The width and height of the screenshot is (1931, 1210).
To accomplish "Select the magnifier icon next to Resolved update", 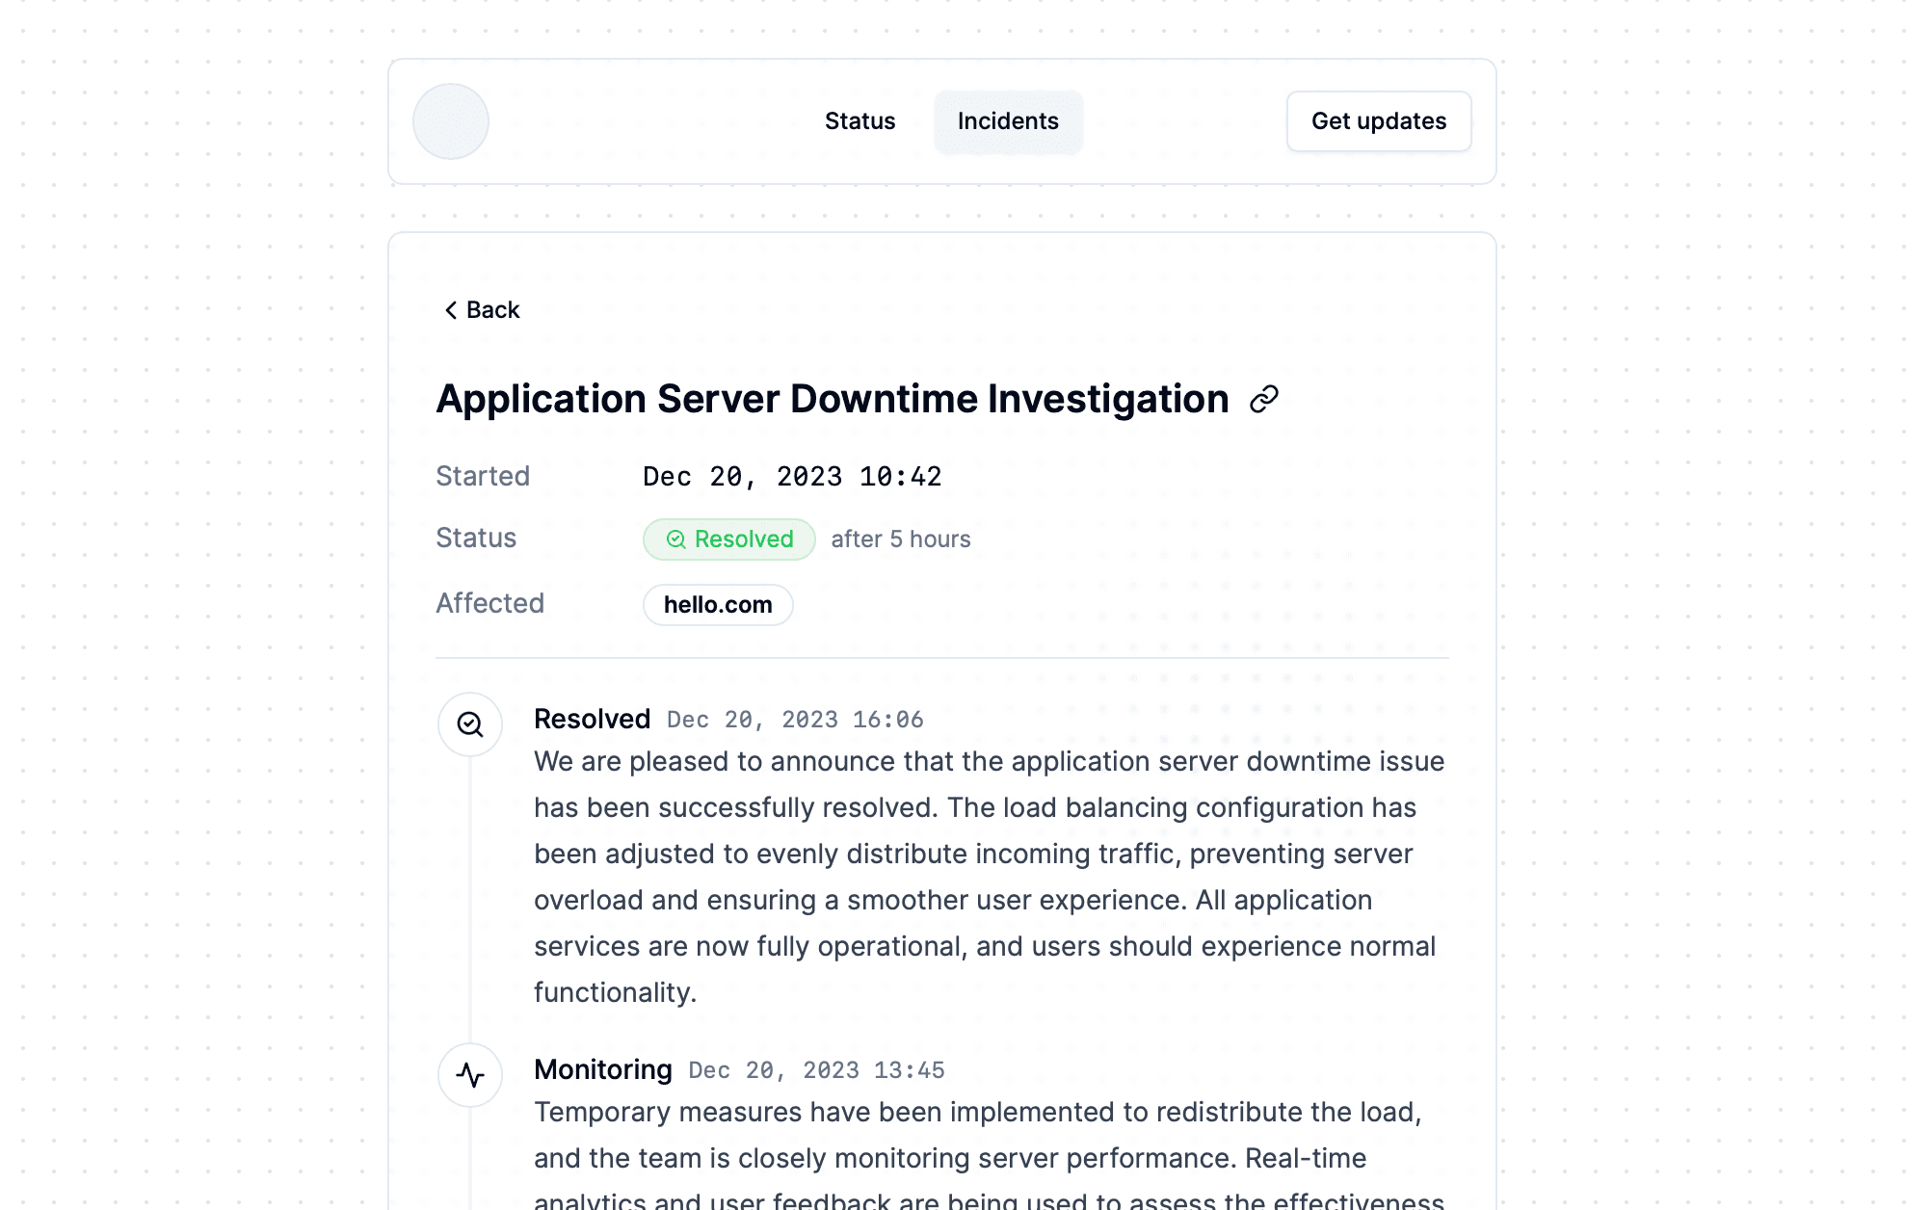I will click(x=469, y=724).
